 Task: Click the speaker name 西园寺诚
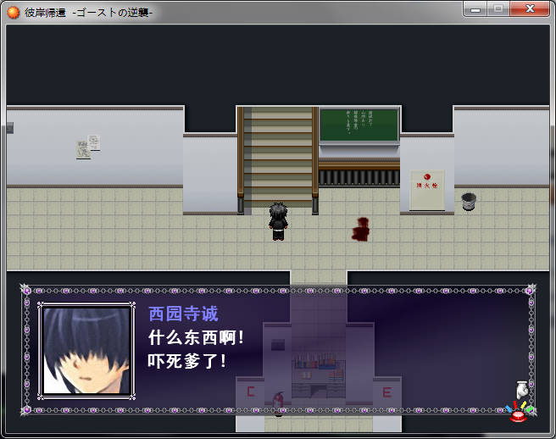(x=183, y=314)
